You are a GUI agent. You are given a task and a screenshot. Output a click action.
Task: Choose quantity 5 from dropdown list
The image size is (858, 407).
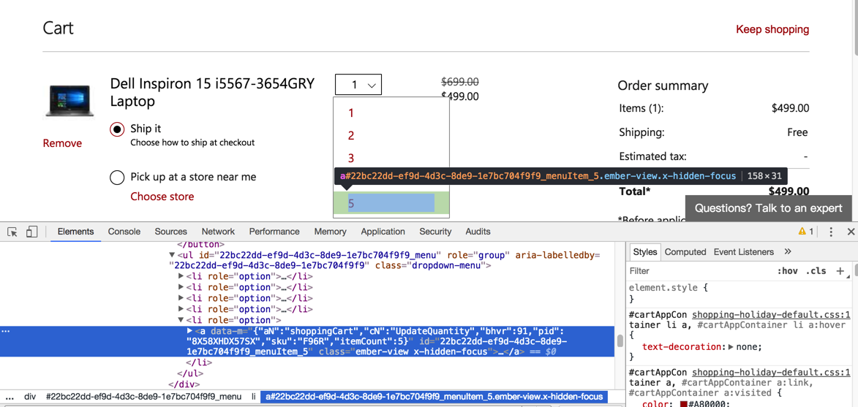coord(391,203)
